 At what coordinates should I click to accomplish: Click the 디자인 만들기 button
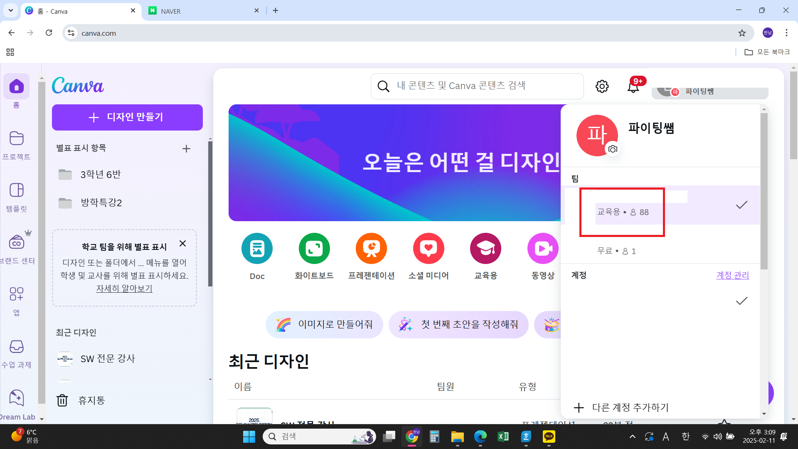127,117
